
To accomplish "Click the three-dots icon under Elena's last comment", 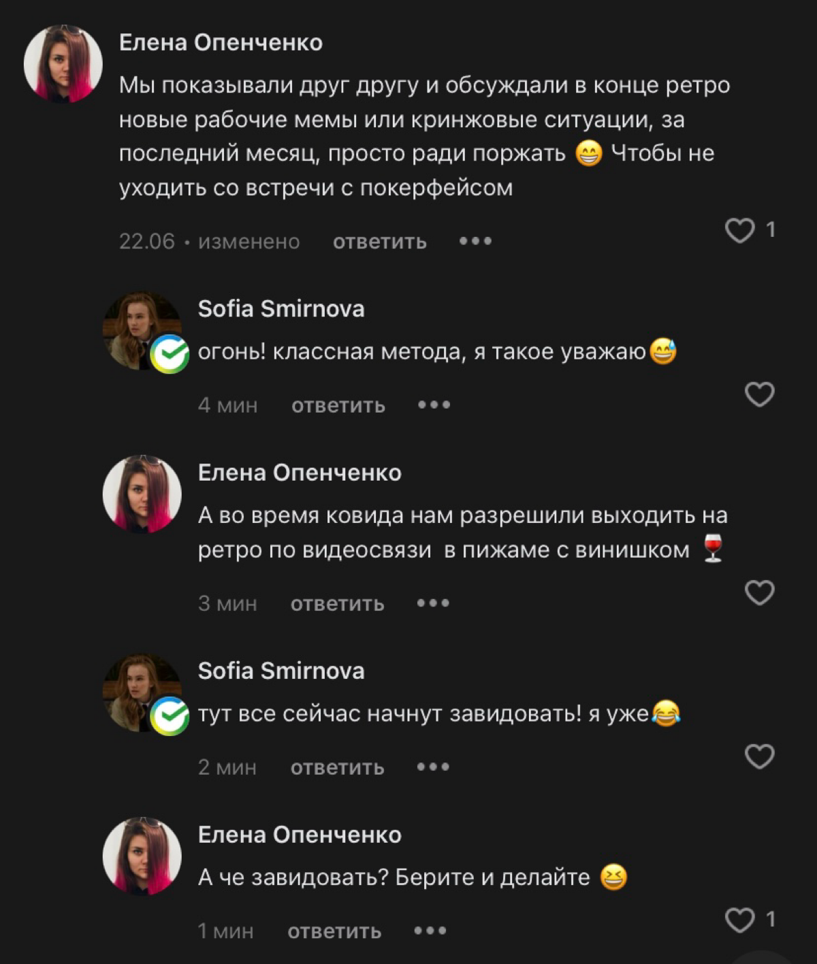I will 431,930.
